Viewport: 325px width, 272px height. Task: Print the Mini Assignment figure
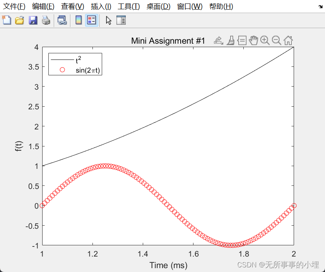pos(46,20)
